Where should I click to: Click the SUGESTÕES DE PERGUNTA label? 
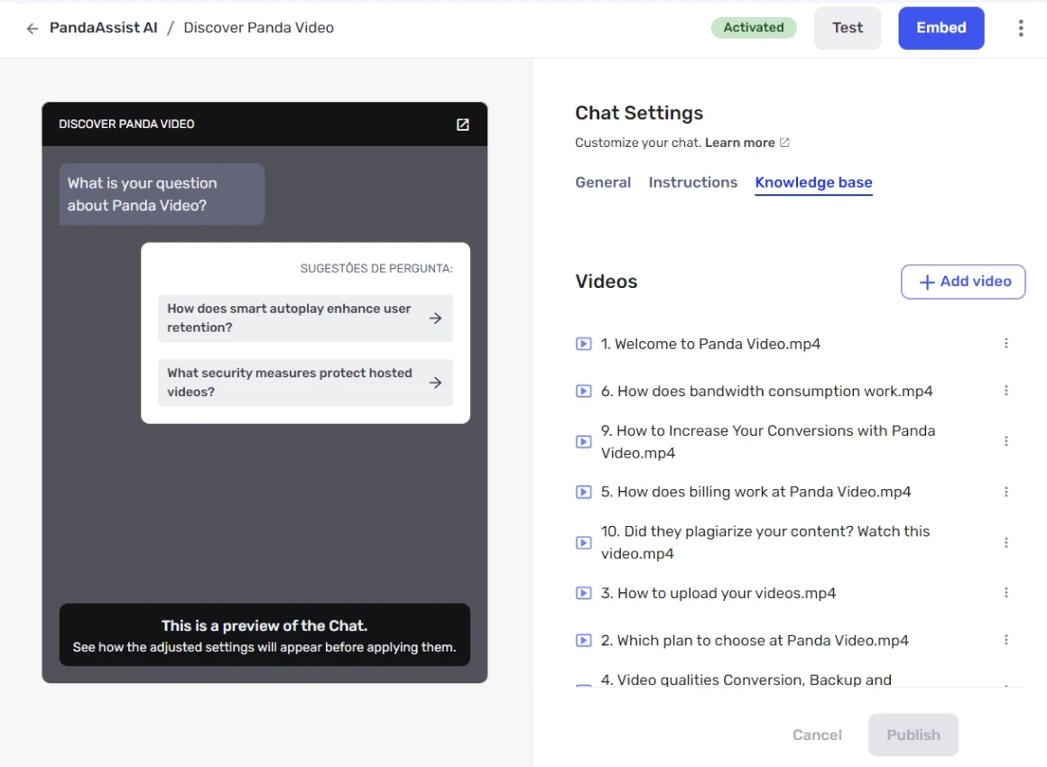pyautogui.click(x=376, y=268)
